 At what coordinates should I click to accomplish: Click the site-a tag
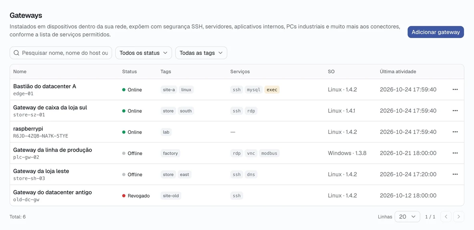pos(169,90)
